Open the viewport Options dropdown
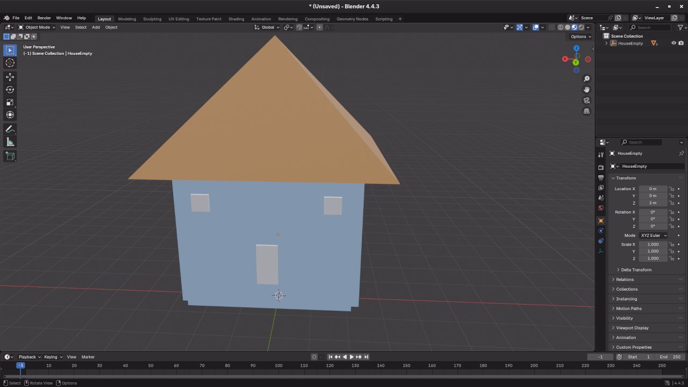Image resolution: width=688 pixels, height=387 pixels. 580,37
